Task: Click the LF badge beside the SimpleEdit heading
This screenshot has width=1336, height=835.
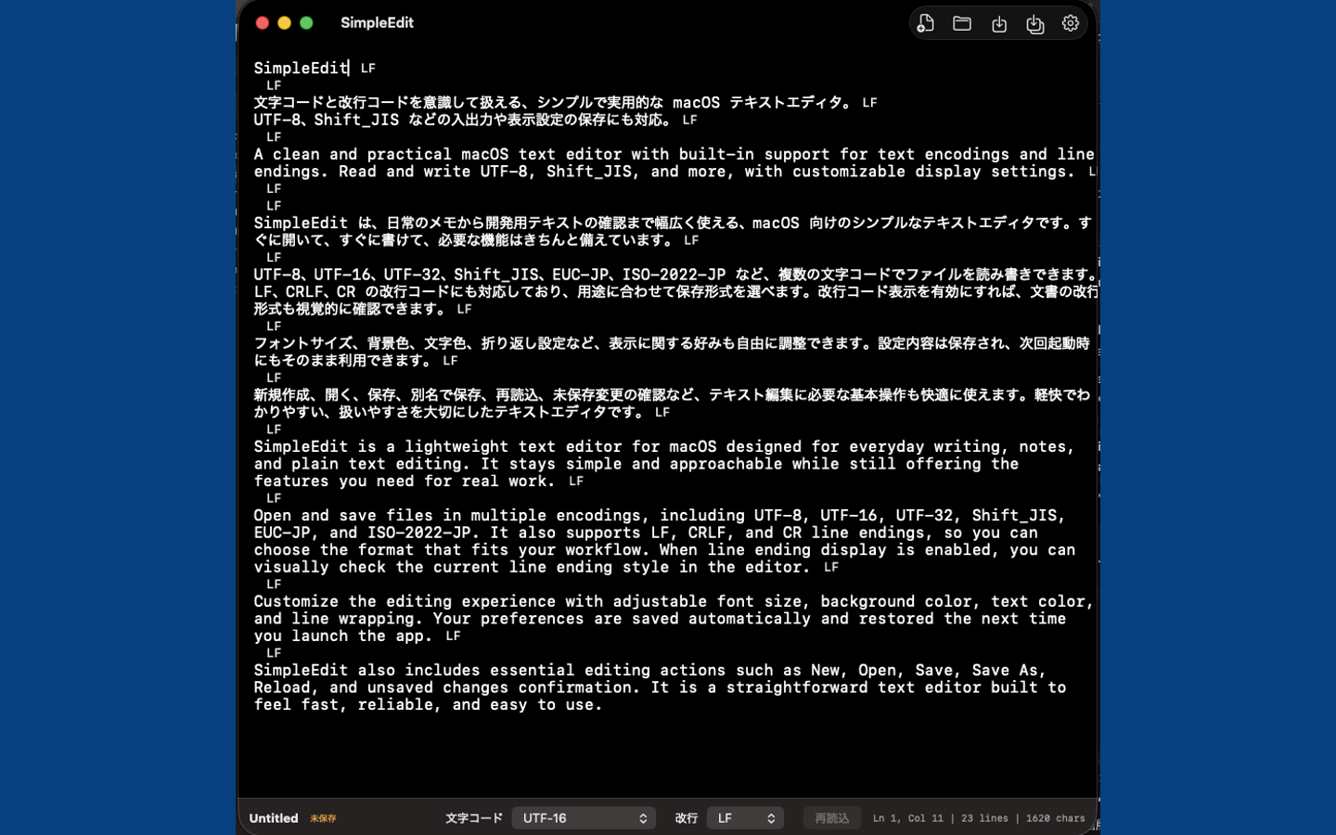Action: (x=368, y=68)
